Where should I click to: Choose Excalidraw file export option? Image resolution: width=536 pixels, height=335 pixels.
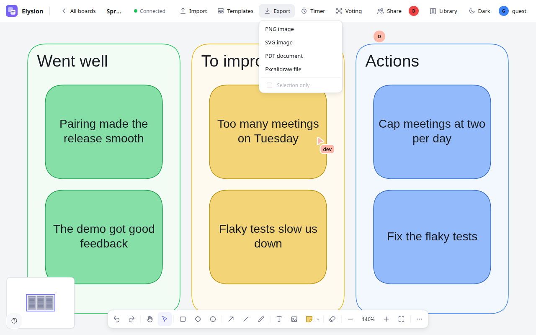point(301,69)
